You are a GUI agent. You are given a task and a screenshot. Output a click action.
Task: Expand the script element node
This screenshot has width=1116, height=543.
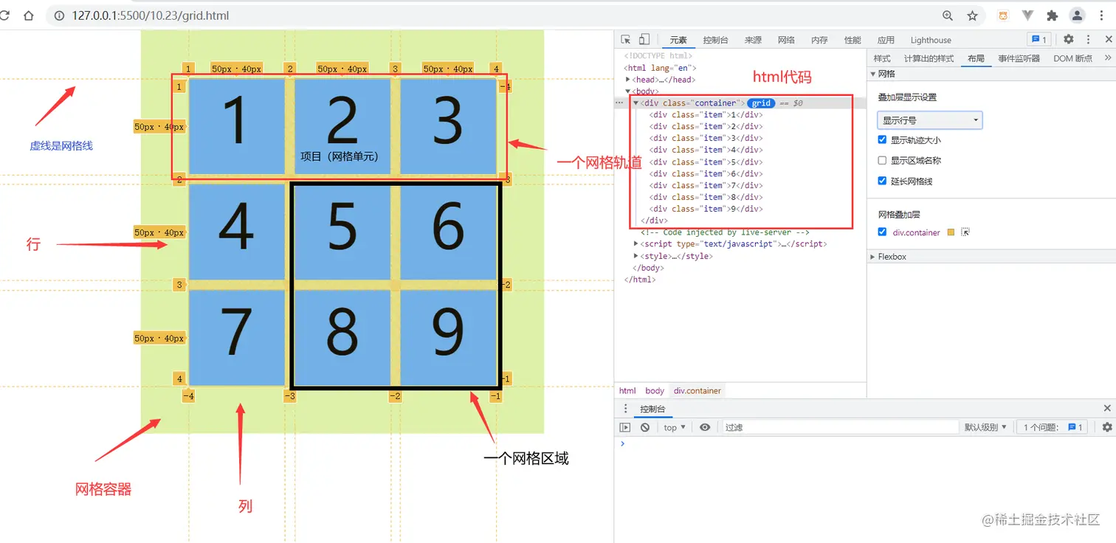[636, 244]
